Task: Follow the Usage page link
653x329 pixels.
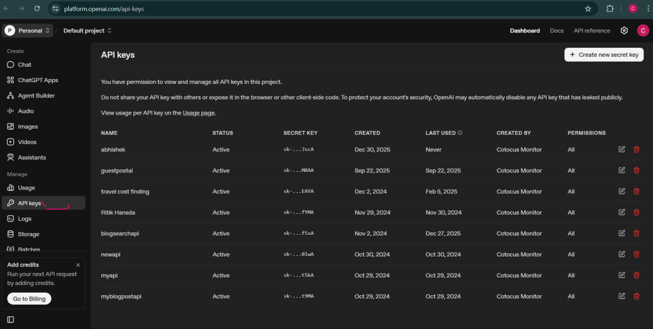Action: 199,113
